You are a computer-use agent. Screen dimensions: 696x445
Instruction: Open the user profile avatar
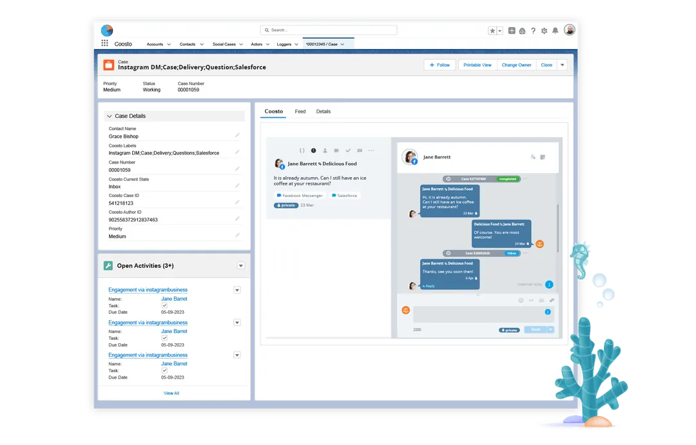coord(570,30)
